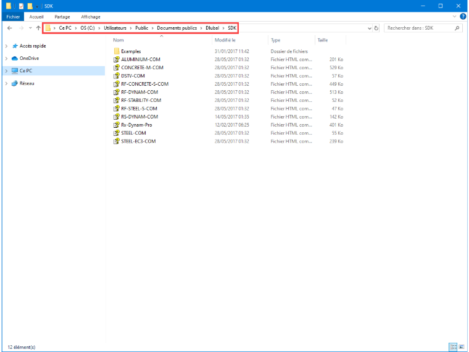Click the Réseau network icon
The width and height of the screenshot is (469, 352).
point(15,83)
